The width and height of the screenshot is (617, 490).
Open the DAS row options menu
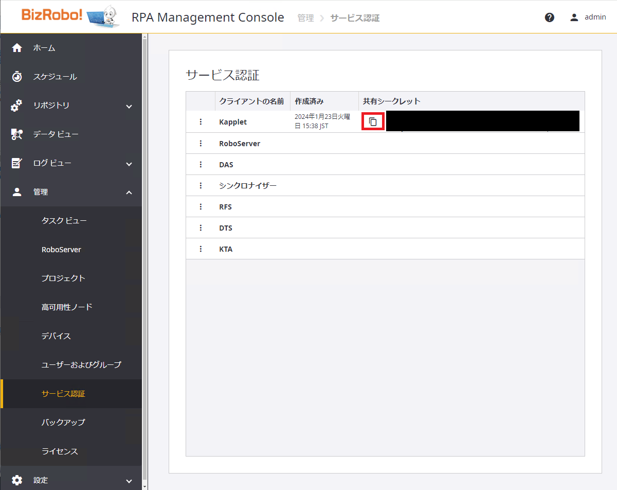pyautogui.click(x=201, y=165)
